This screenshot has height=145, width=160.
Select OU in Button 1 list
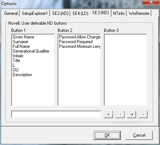tap(16, 70)
